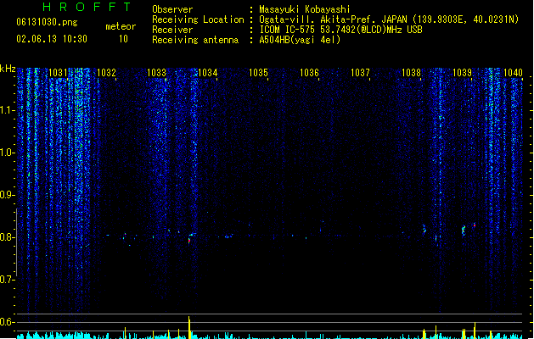Select the file name 06131030.png

47,22
